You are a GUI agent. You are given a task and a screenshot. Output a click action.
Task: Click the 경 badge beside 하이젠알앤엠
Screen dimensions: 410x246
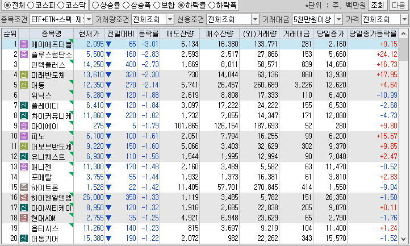tap(24, 197)
